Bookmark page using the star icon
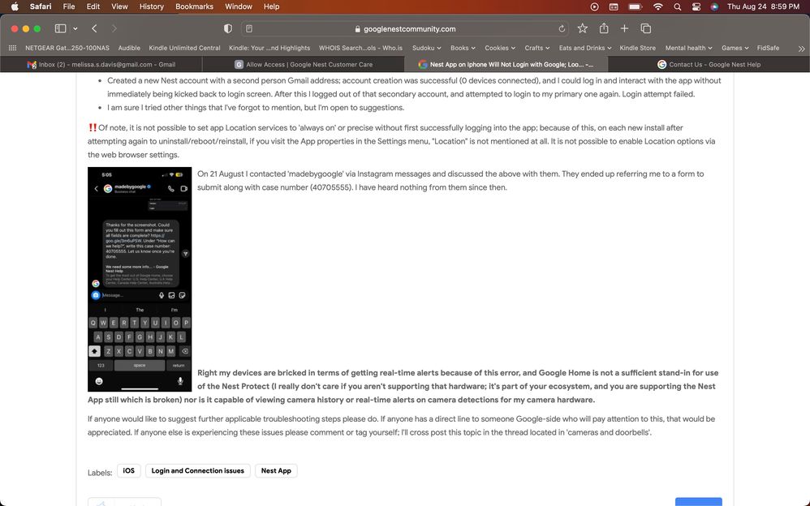Viewport: 810px width, 506px height. click(x=582, y=28)
